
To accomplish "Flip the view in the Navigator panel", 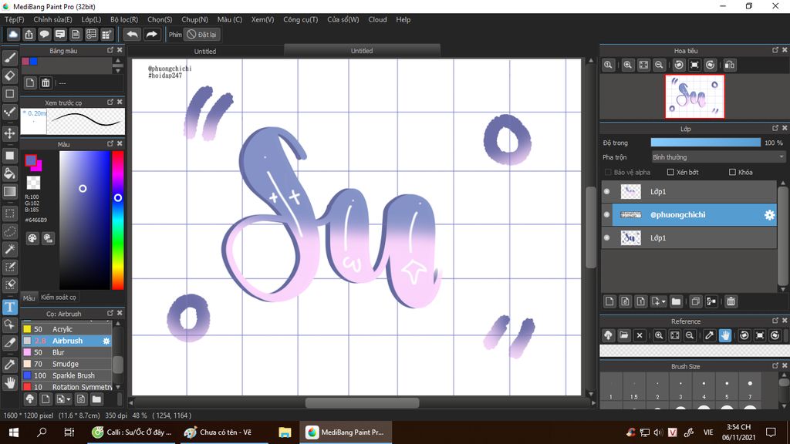I will click(x=730, y=65).
